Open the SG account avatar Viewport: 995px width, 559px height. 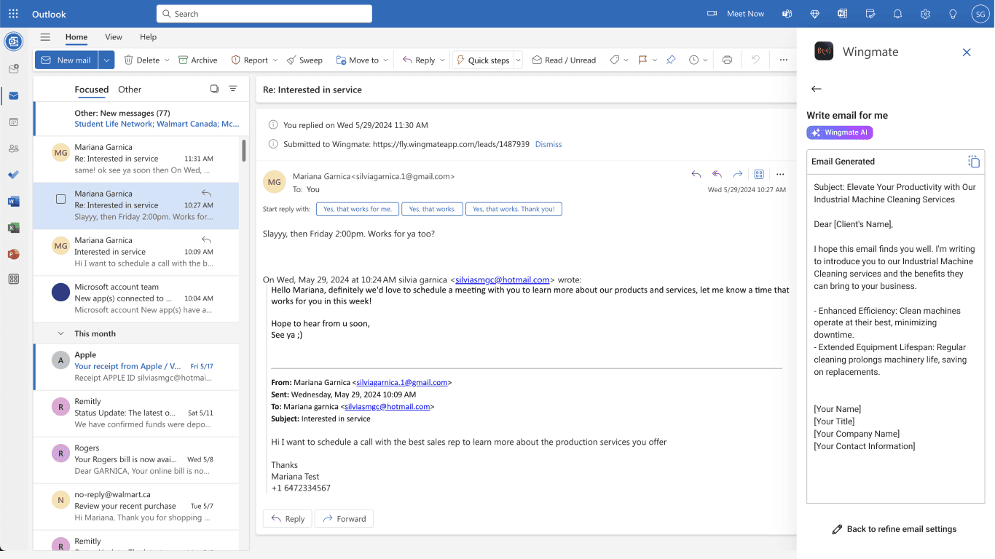tap(980, 14)
